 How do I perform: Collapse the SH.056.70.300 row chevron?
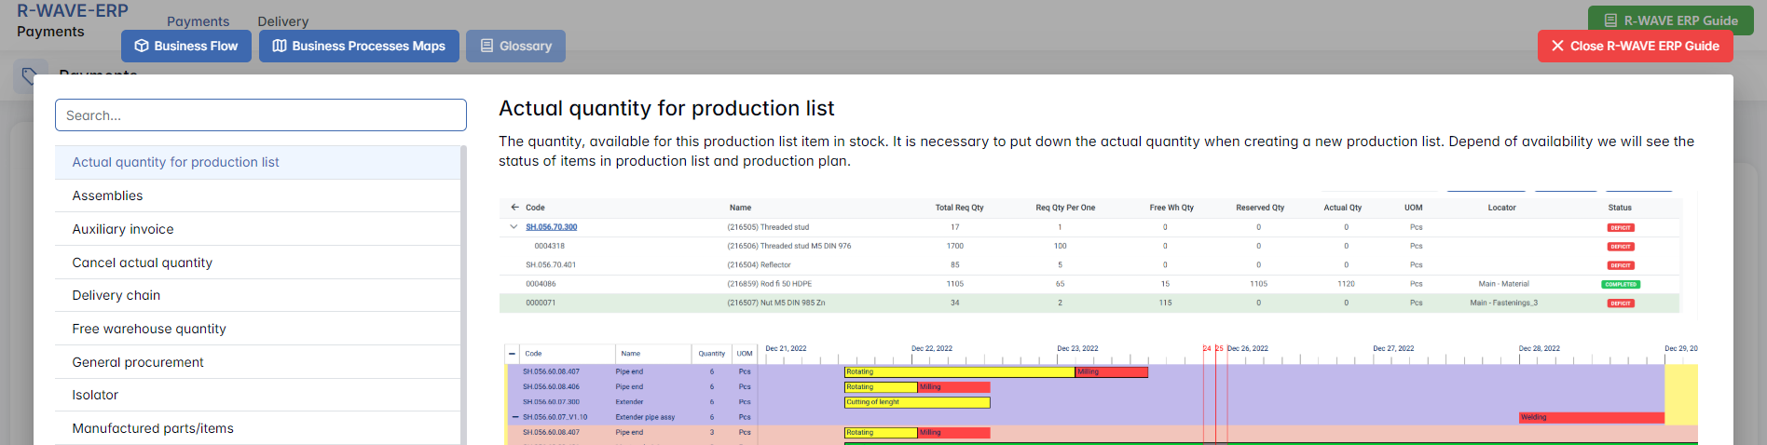pos(514,227)
